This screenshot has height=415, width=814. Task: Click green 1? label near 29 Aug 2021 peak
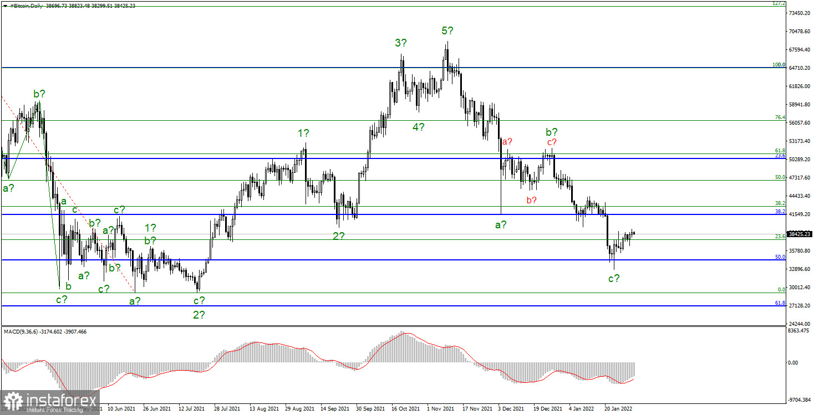click(303, 133)
